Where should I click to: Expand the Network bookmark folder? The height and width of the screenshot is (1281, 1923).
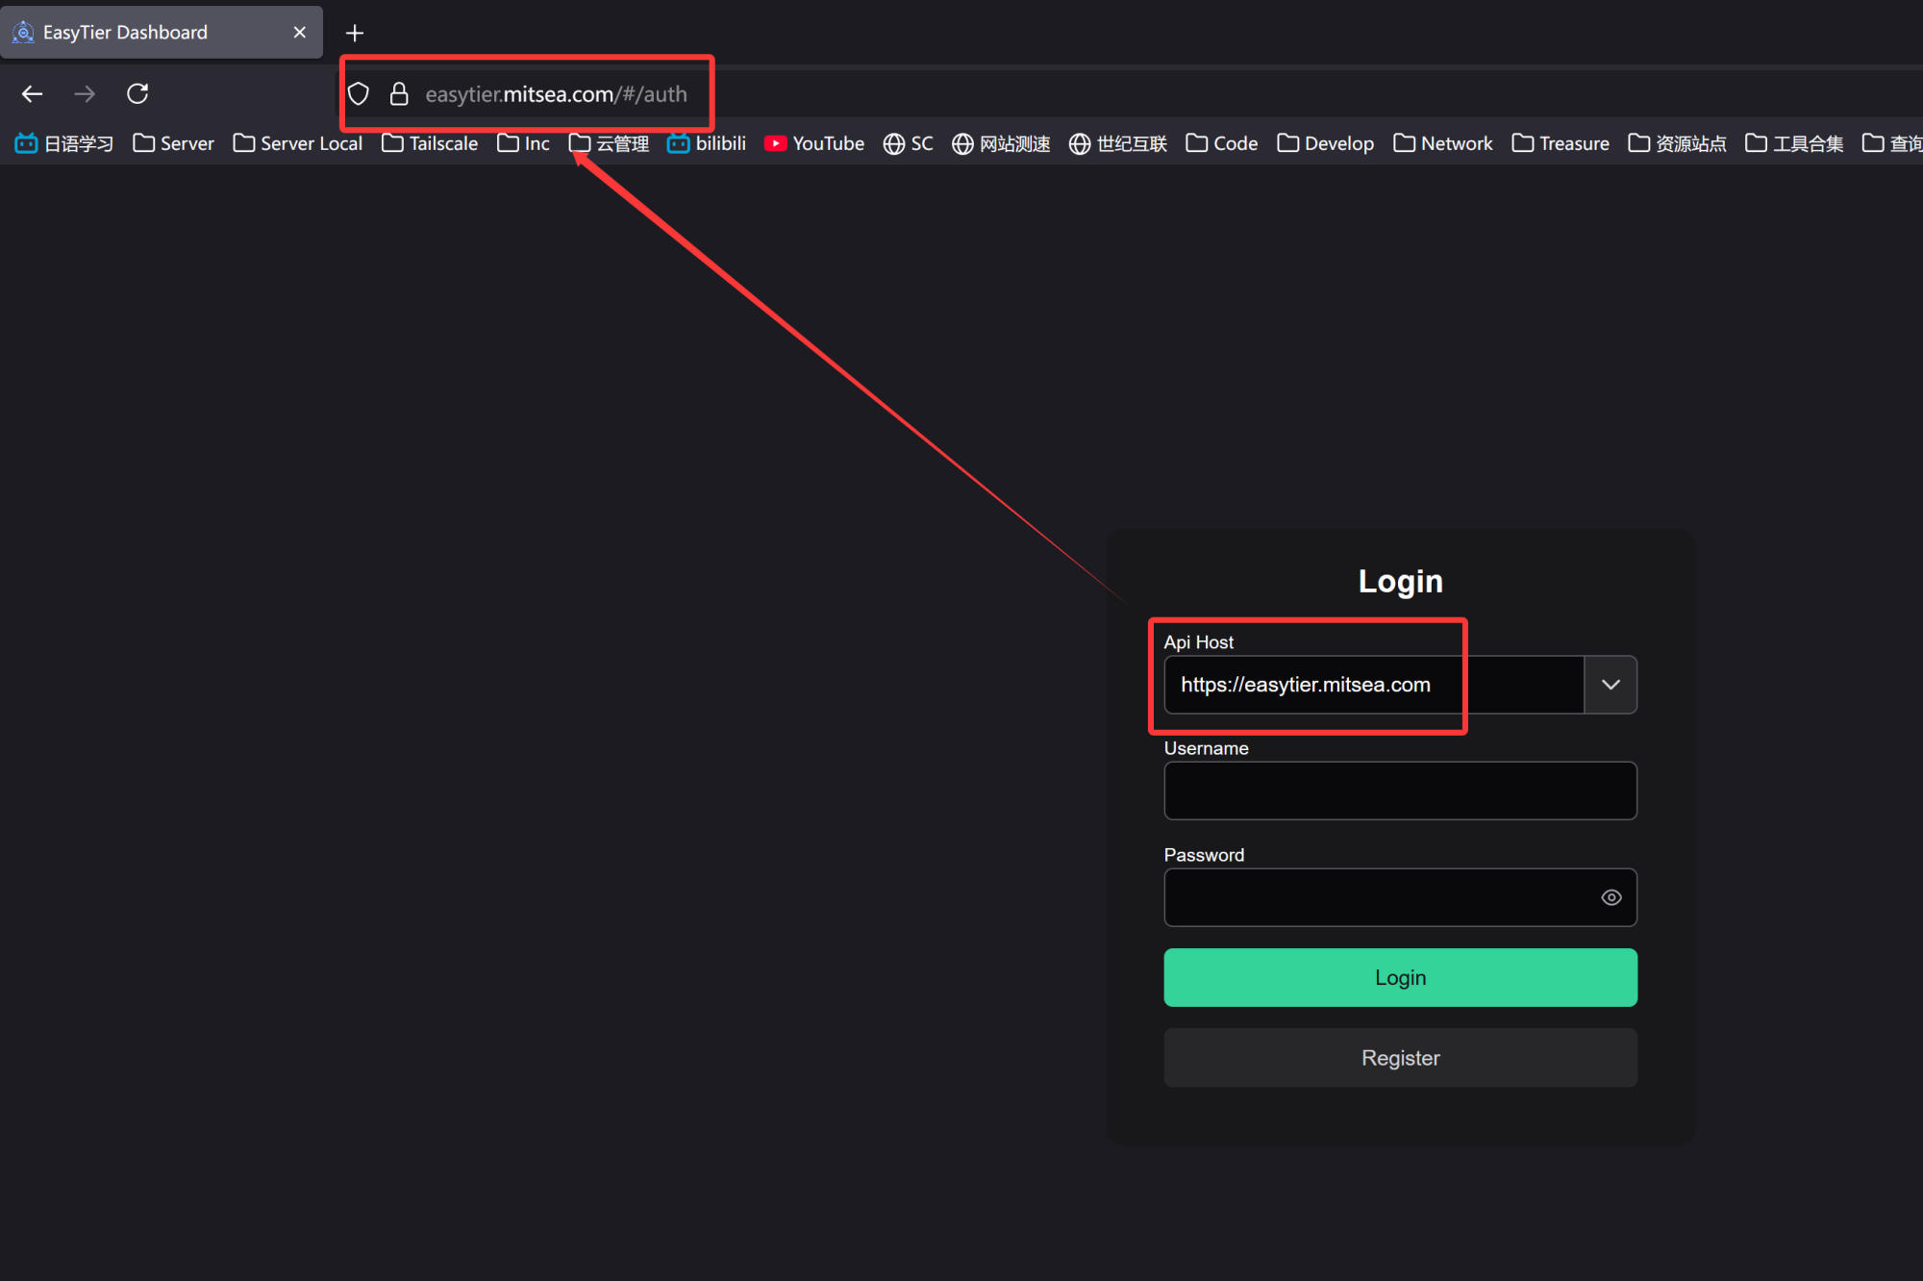[x=1442, y=142]
